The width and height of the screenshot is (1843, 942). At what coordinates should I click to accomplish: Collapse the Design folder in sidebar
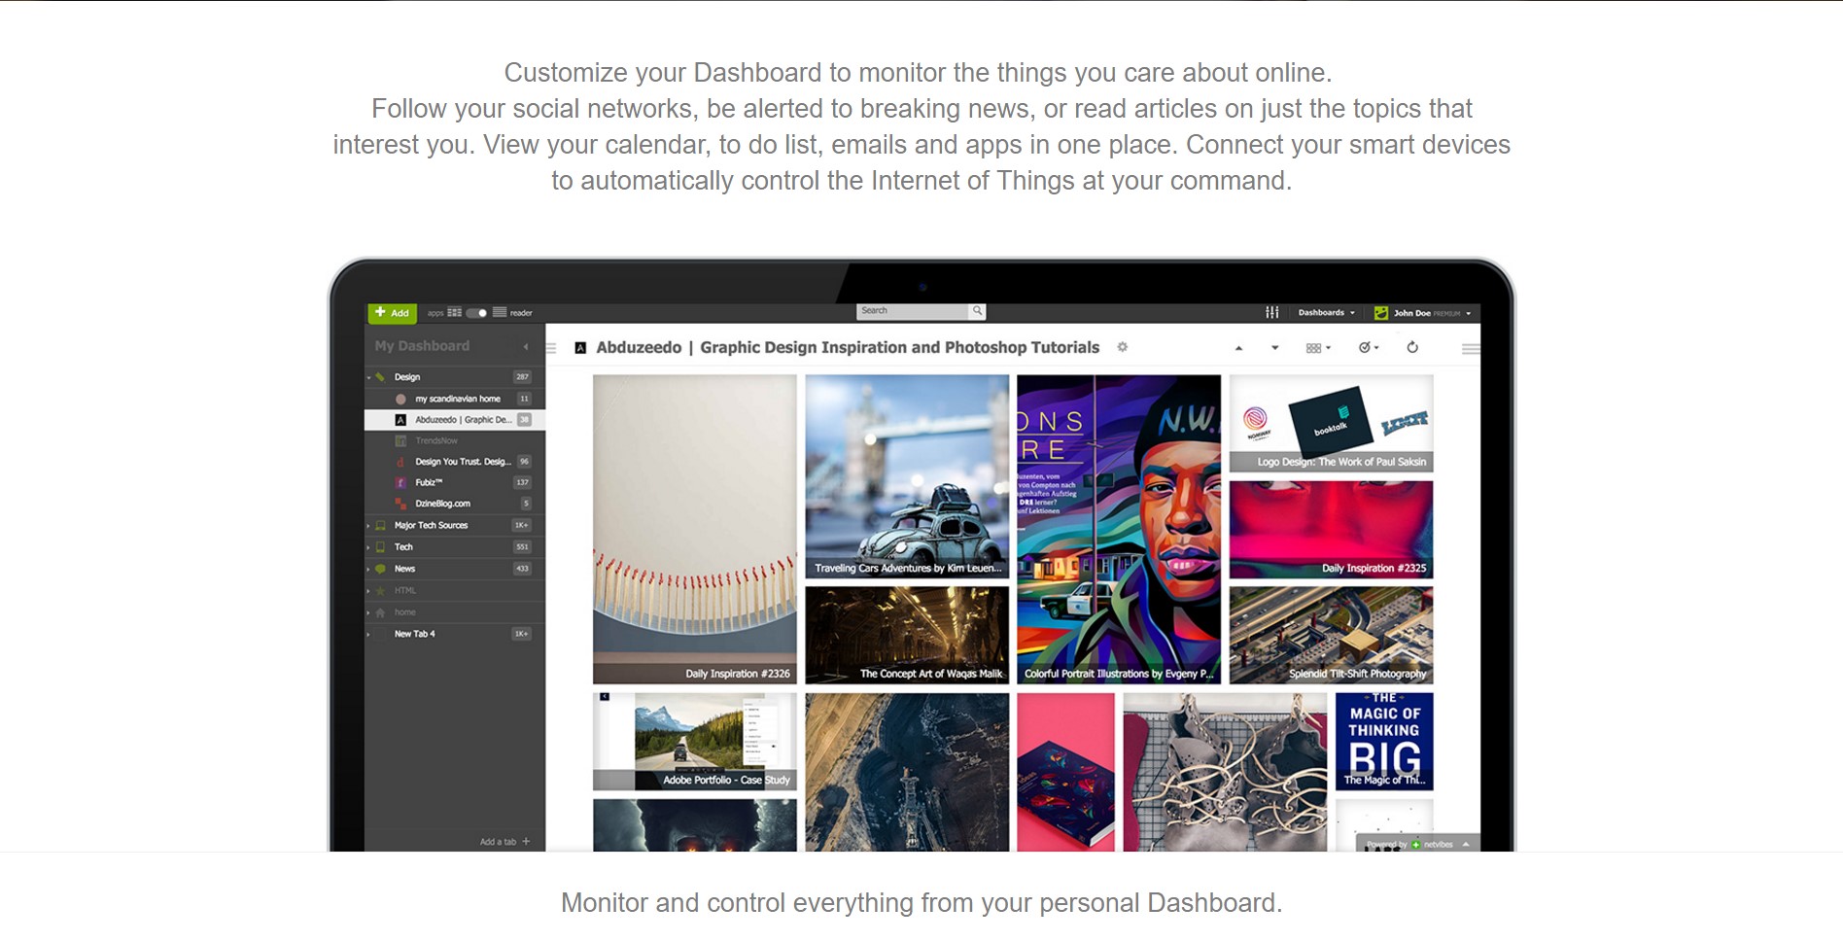[369, 377]
